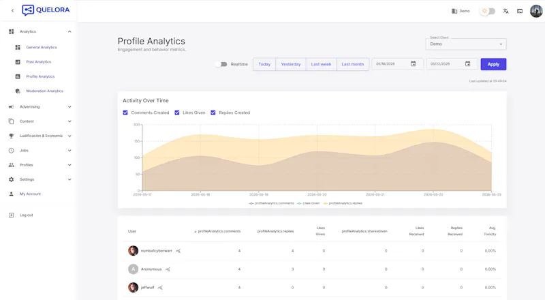Uncheck the Replies Created checkbox
This screenshot has width=545, height=300.
pos(213,112)
